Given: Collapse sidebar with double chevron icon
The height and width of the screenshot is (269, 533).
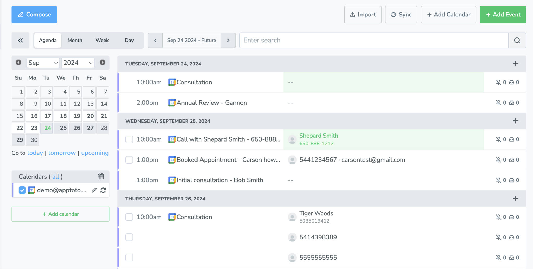Looking at the screenshot, I should coord(20,40).
